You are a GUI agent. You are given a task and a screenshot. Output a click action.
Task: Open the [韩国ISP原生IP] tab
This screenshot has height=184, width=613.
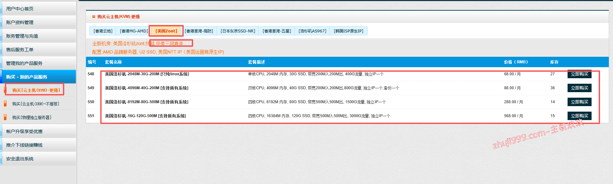tap(349, 31)
